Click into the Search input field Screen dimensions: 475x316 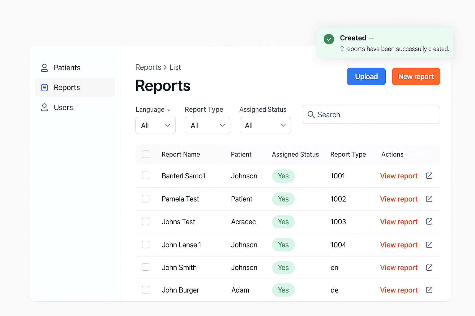pos(371,114)
